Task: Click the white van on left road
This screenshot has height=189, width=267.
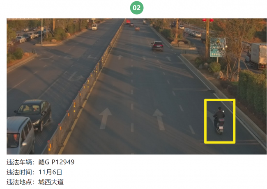Action: point(94,27)
